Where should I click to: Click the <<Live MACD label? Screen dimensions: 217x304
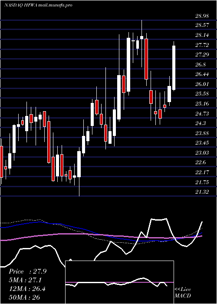[183, 292]
